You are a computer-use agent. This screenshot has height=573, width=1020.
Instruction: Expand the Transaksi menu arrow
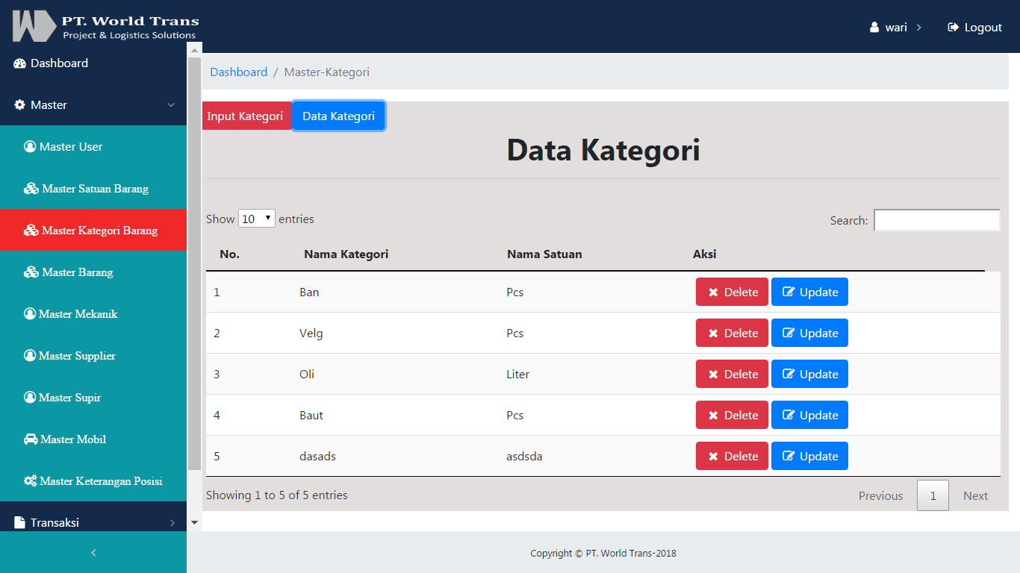172,523
